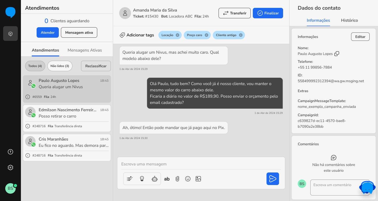
Task: Click the phone number +55 11 99856-7884
Action: (315, 67)
